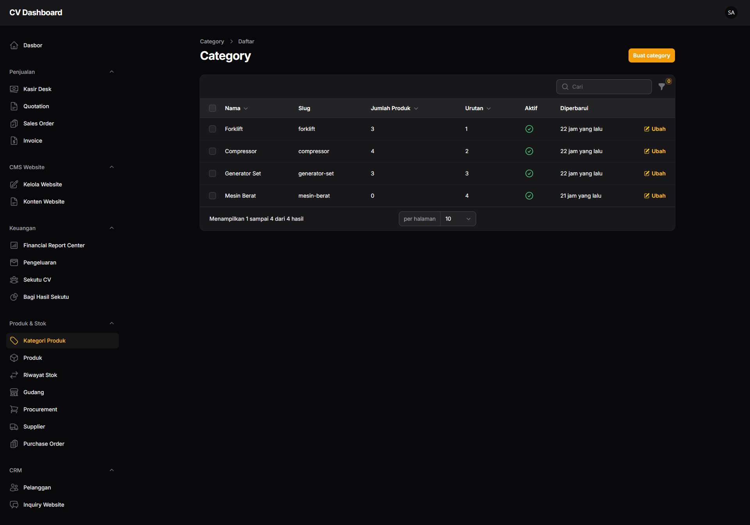Click Ubah link for Compressor row
Viewport: 750px width, 525px height.
click(x=655, y=151)
